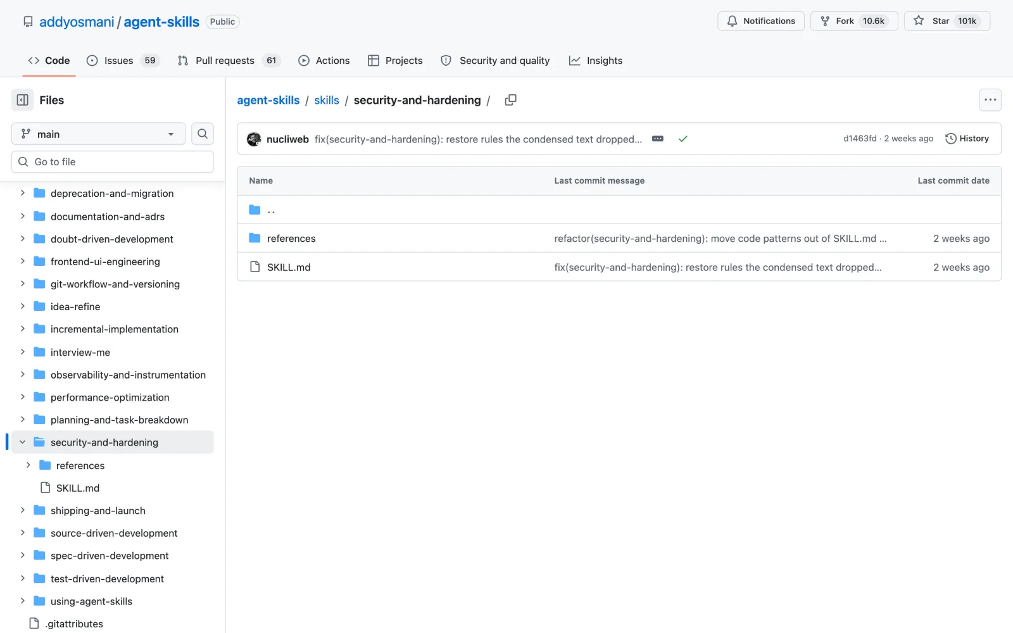Image resolution: width=1013 pixels, height=633 pixels.
Task: Open the Insights tab
Action: click(596, 61)
